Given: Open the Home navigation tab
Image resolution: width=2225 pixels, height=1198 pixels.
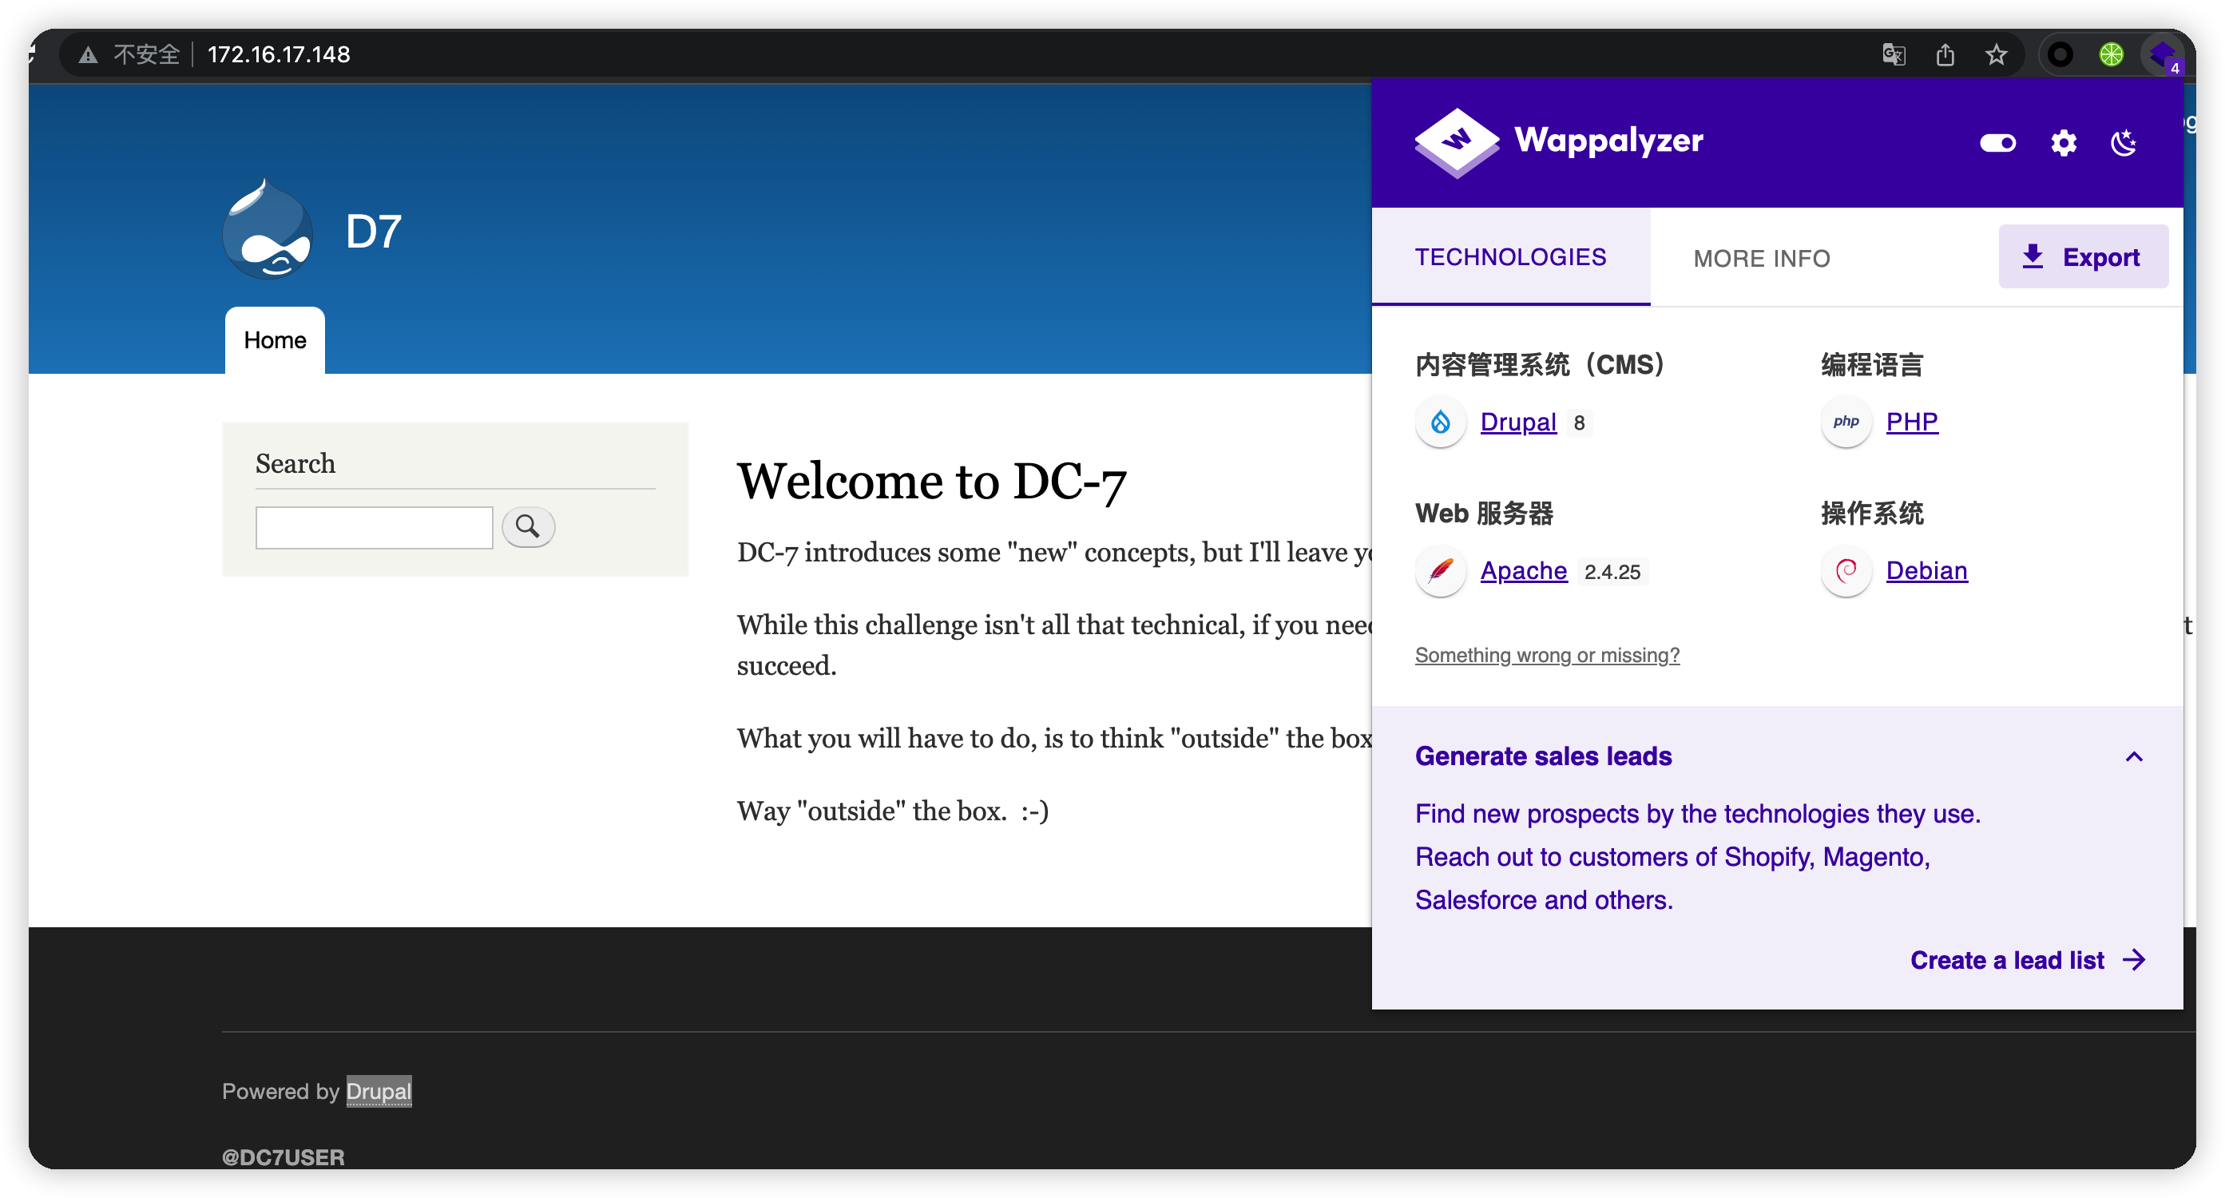Looking at the screenshot, I should [275, 340].
